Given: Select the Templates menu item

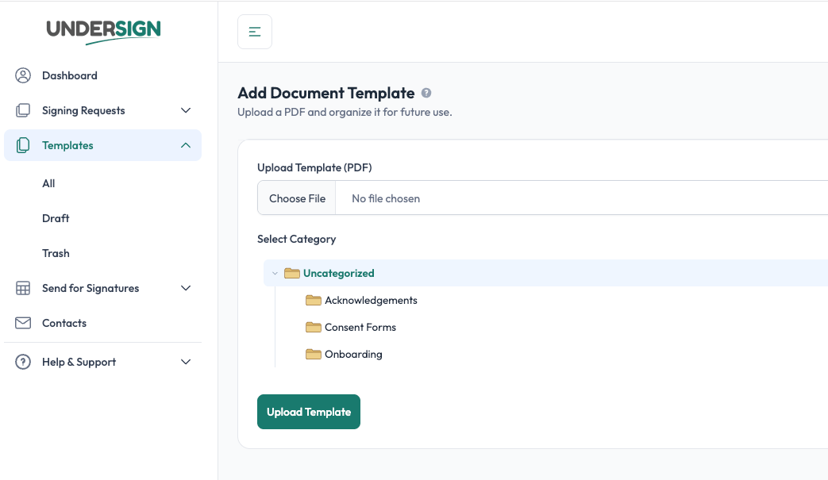Looking at the screenshot, I should click(102, 145).
